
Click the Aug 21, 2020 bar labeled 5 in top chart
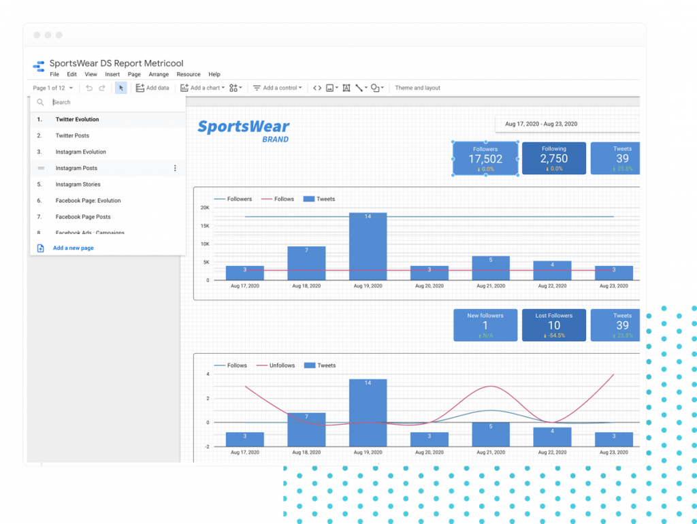tap(491, 268)
